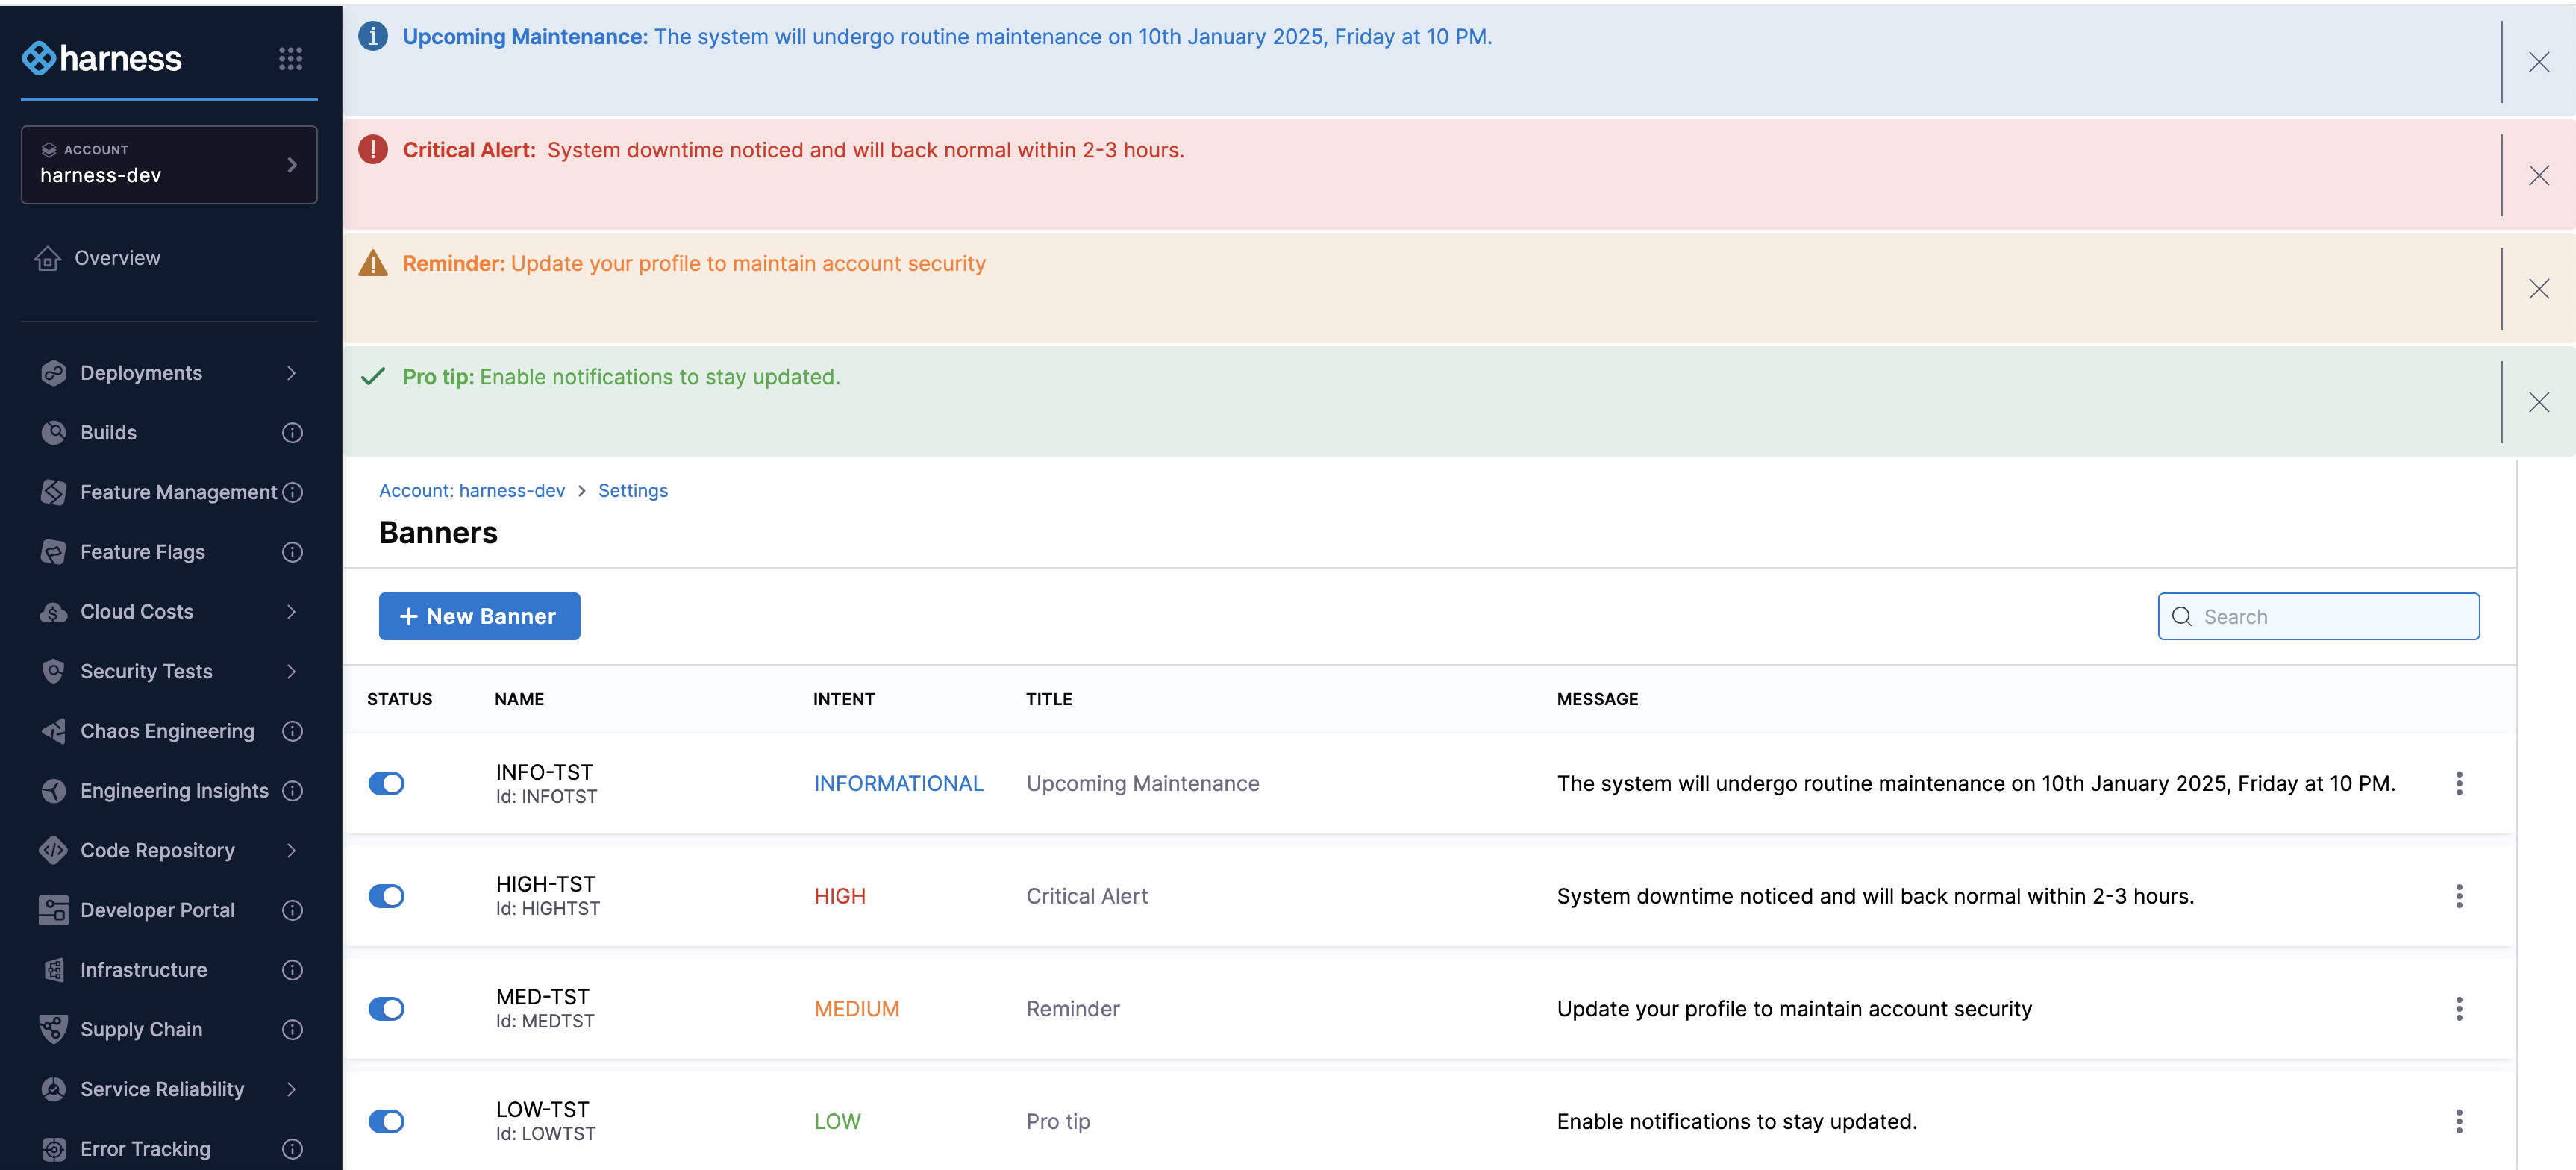The height and width of the screenshot is (1170, 2576).
Task: Open kebab menu for HIGH-TST banner
Action: click(2458, 896)
